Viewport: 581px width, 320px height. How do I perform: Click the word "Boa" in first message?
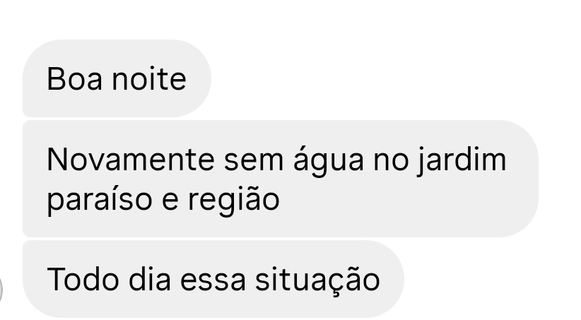(x=74, y=79)
